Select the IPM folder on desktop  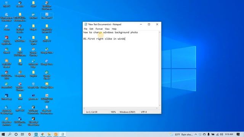(x=20, y=97)
